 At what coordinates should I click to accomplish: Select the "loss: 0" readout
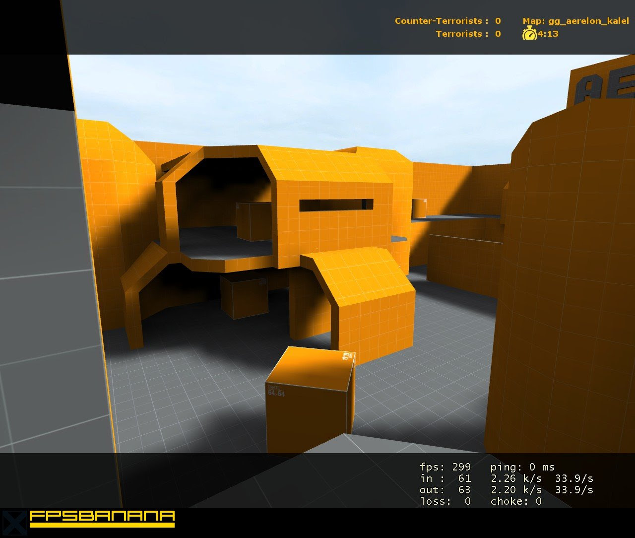click(x=445, y=501)
